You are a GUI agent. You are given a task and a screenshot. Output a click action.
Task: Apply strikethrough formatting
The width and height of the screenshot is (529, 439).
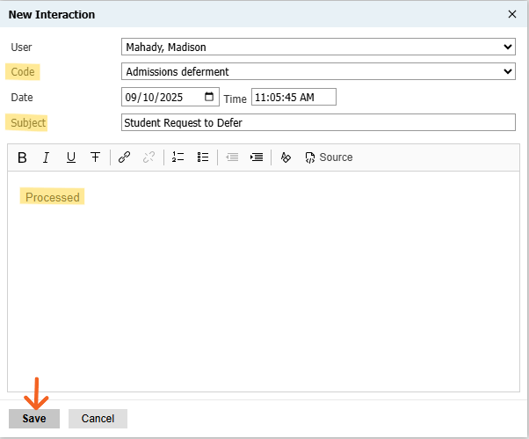(95, 157)
